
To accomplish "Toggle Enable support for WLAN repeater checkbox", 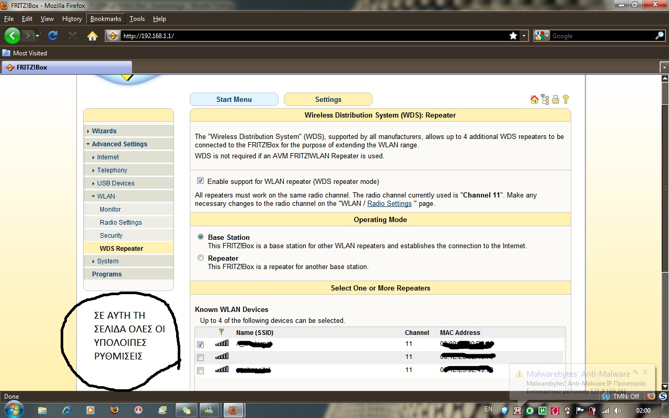I will pos(200,181).
